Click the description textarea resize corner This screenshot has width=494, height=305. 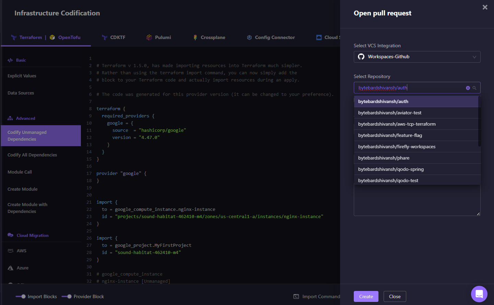tap(478, 214)
